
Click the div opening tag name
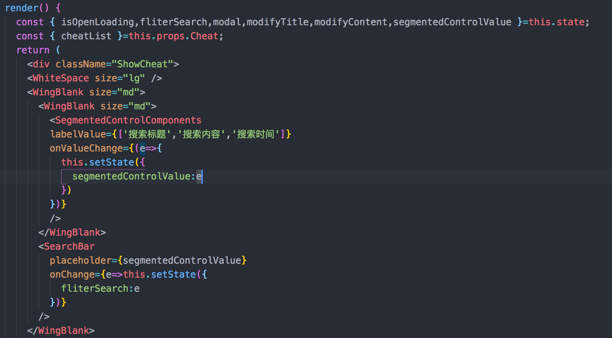pos(41,64)
